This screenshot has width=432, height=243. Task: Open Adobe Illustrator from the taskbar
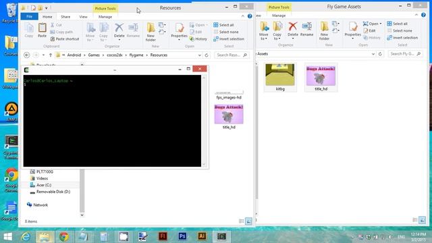point(202,237)
